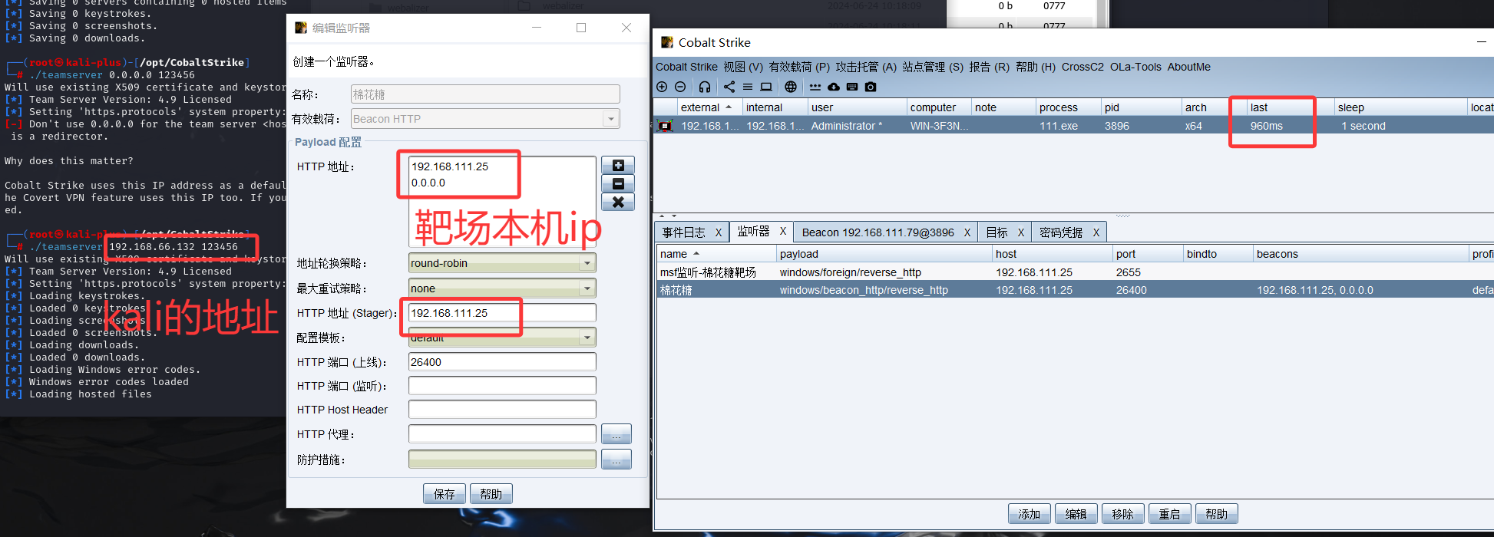Open the 视图 (V) menu

tap(743, 67)
